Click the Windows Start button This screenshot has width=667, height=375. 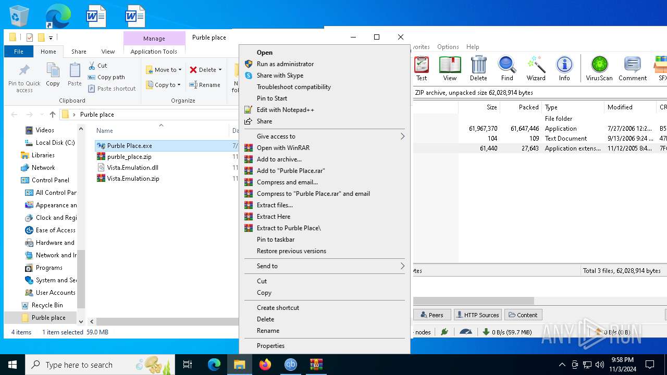tap(13, 365)
